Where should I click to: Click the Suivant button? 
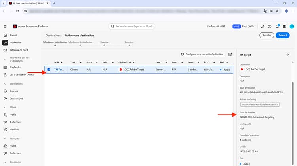pos(282,35)
